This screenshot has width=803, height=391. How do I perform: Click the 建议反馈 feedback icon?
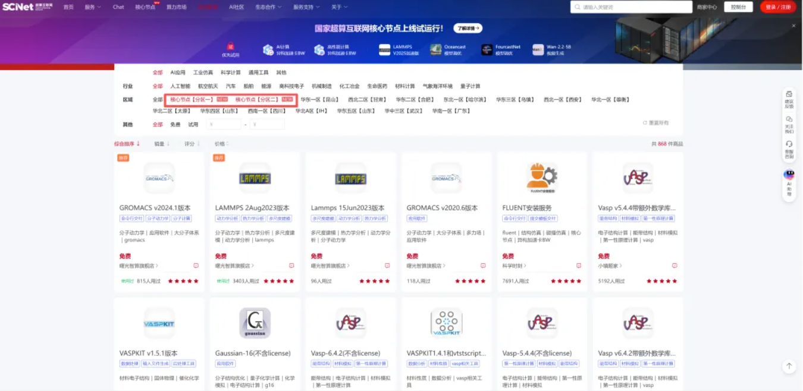pos(789,94)
